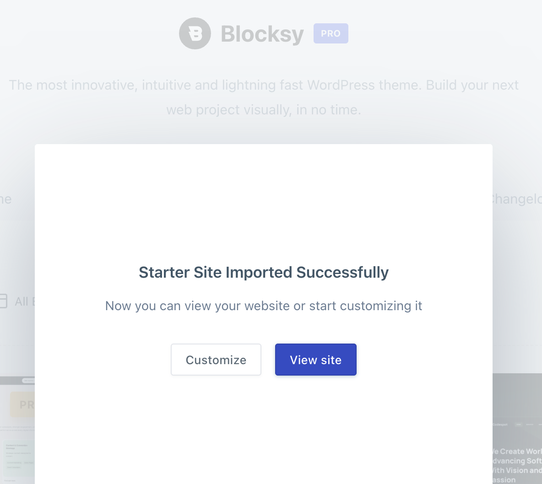Click the Blocksy circular logo icon
This screenshot has width=542, height=484.
pyautogui.click(x=195, y=33)
